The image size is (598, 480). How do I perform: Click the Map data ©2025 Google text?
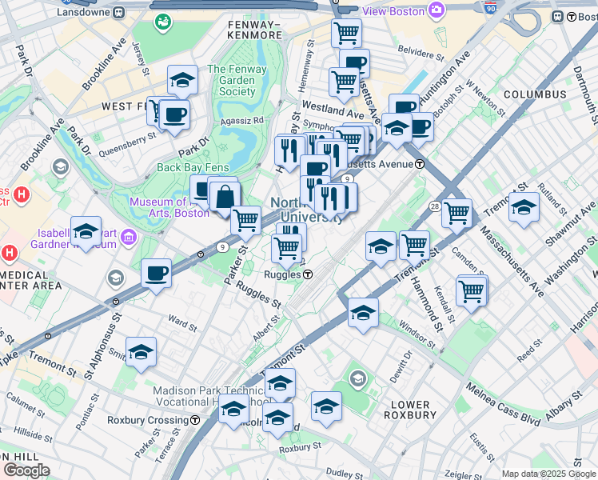[548, 474]
